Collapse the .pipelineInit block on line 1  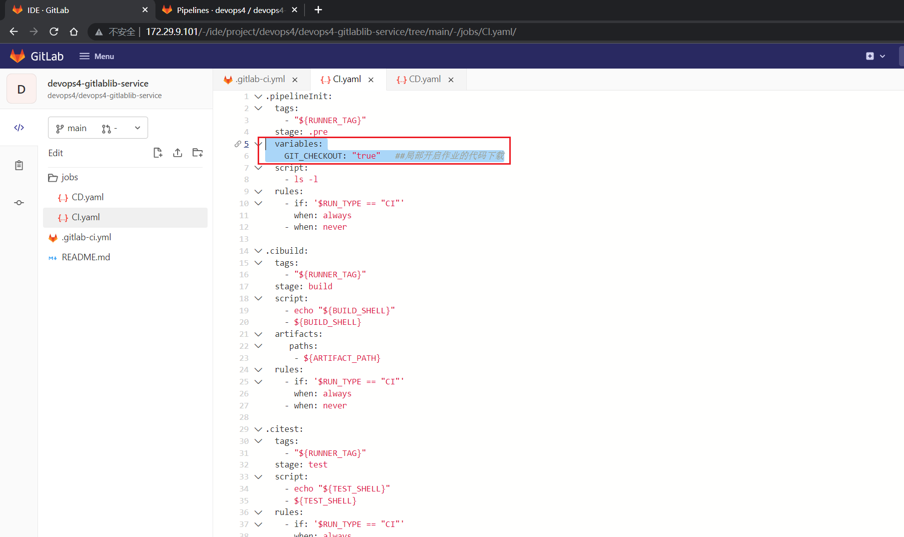coord(258,96)
